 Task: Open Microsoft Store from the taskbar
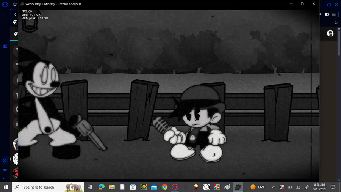133,187
